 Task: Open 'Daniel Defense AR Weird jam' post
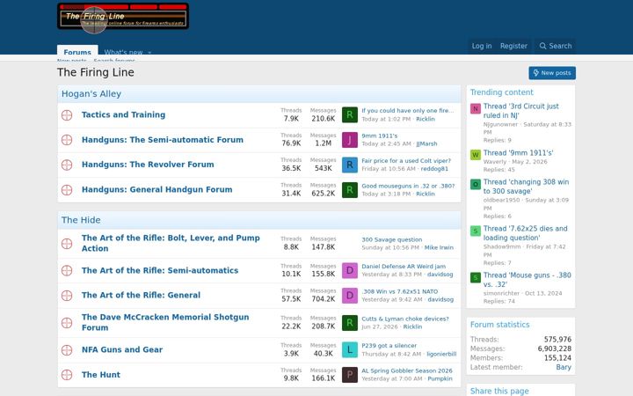click(404, 267)
